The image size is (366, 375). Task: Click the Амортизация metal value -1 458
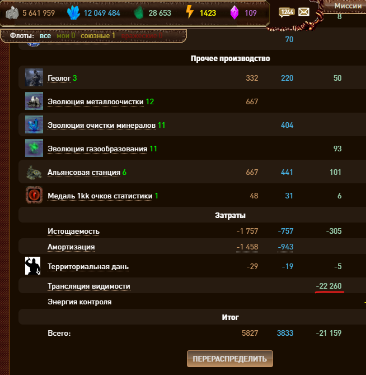[247, 247]
